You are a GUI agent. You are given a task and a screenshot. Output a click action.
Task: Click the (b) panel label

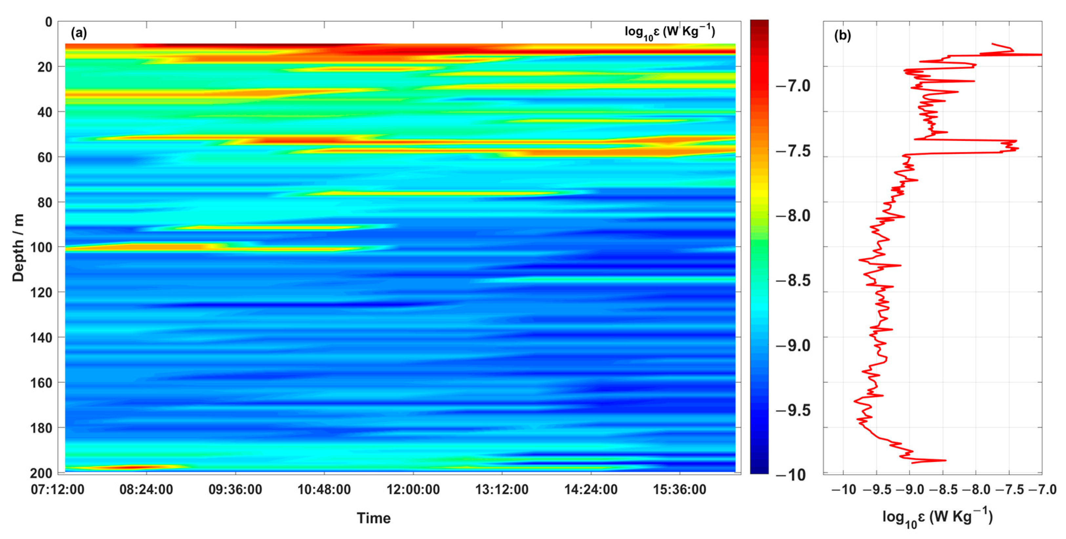pyautogui.click(x=843, y=36)
